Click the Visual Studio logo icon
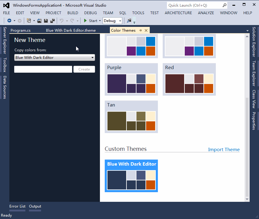 6,5
